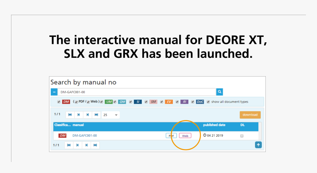The width and height of the screenshot is (317, 173).
Task: Toggle the checkbox beside the RI badge
Action: [177, 102]
